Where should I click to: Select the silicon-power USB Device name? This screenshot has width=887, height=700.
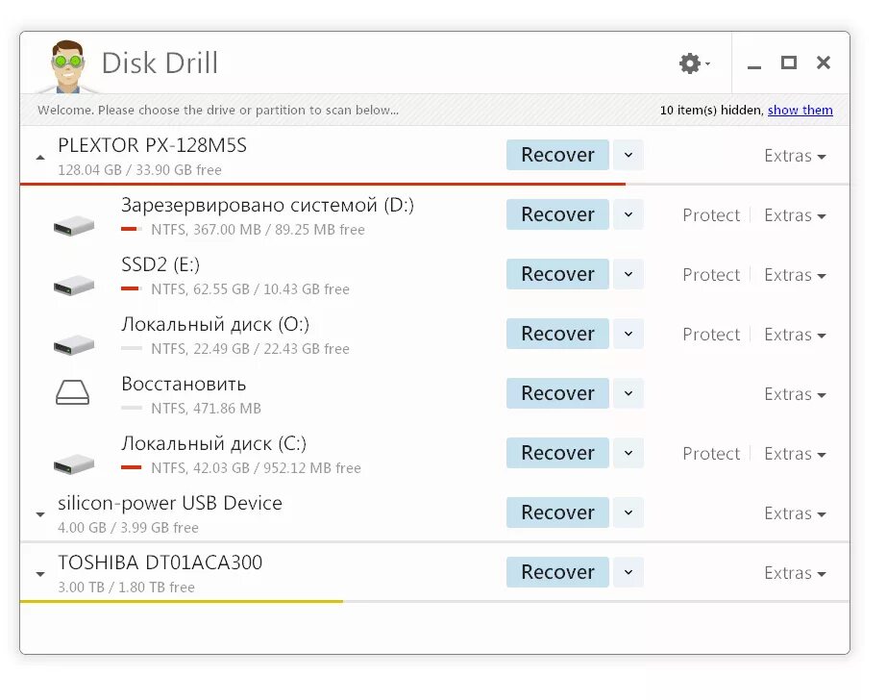pyautogui.click(x=170, y=503)
